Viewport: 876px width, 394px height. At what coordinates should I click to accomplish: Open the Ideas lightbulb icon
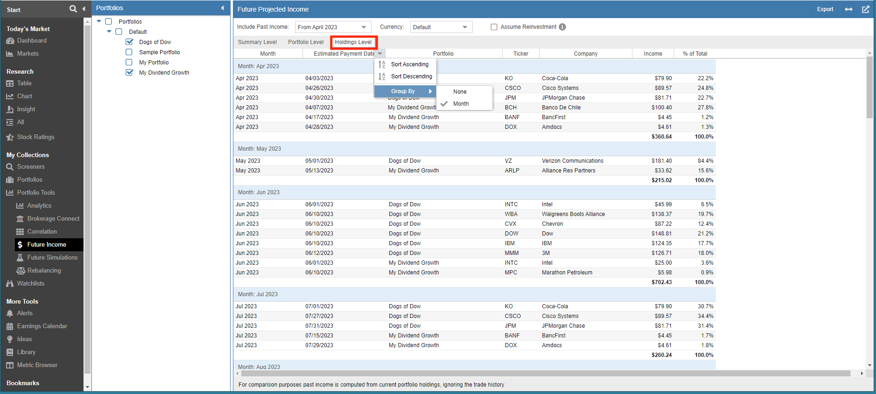pyautogui.click(x=10, y=339)
